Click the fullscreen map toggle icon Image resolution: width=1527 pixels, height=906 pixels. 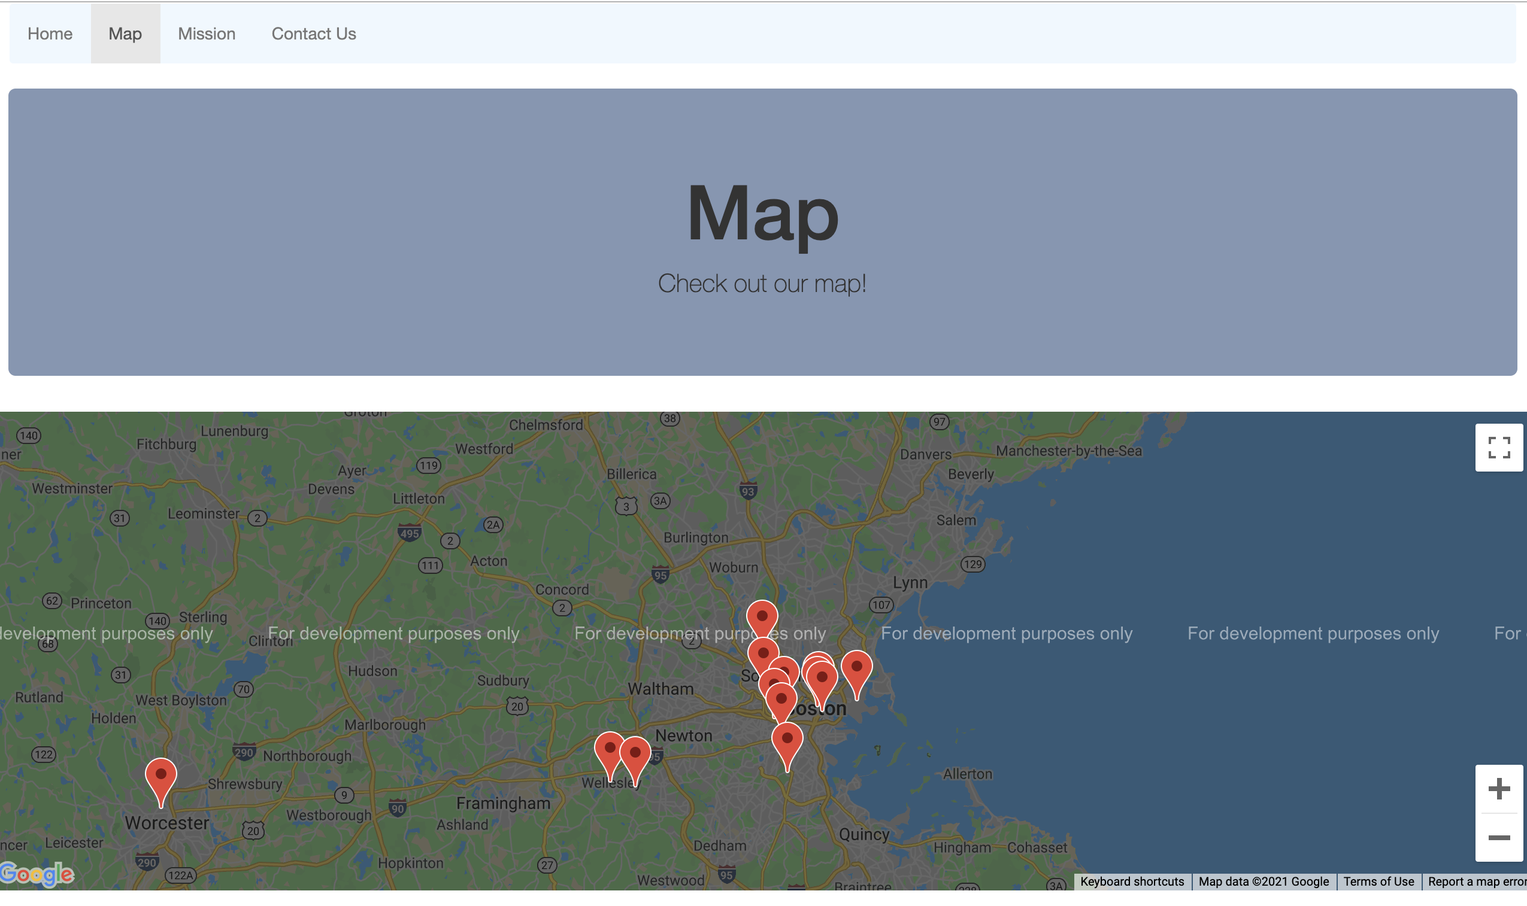click(1498, 448)
